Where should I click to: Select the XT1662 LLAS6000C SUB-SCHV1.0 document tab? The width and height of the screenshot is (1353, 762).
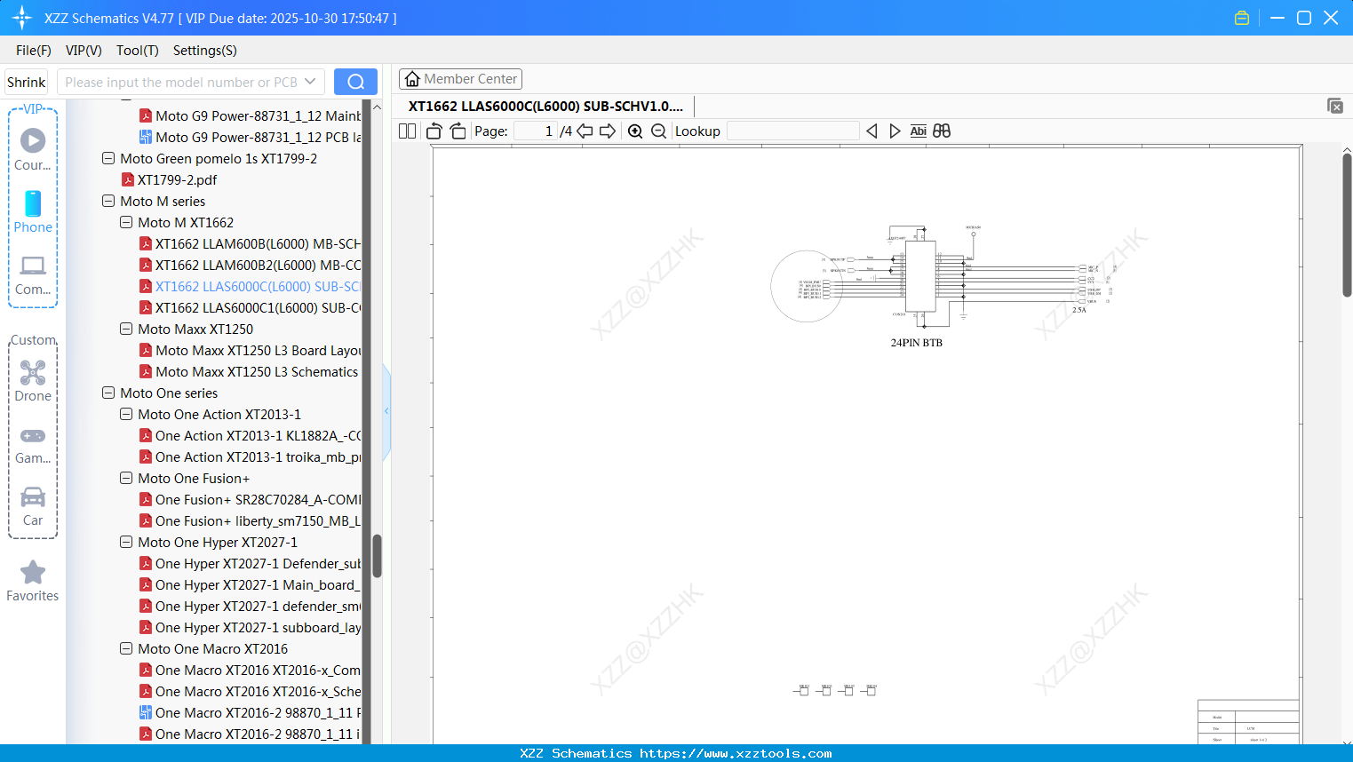(545, 107)
